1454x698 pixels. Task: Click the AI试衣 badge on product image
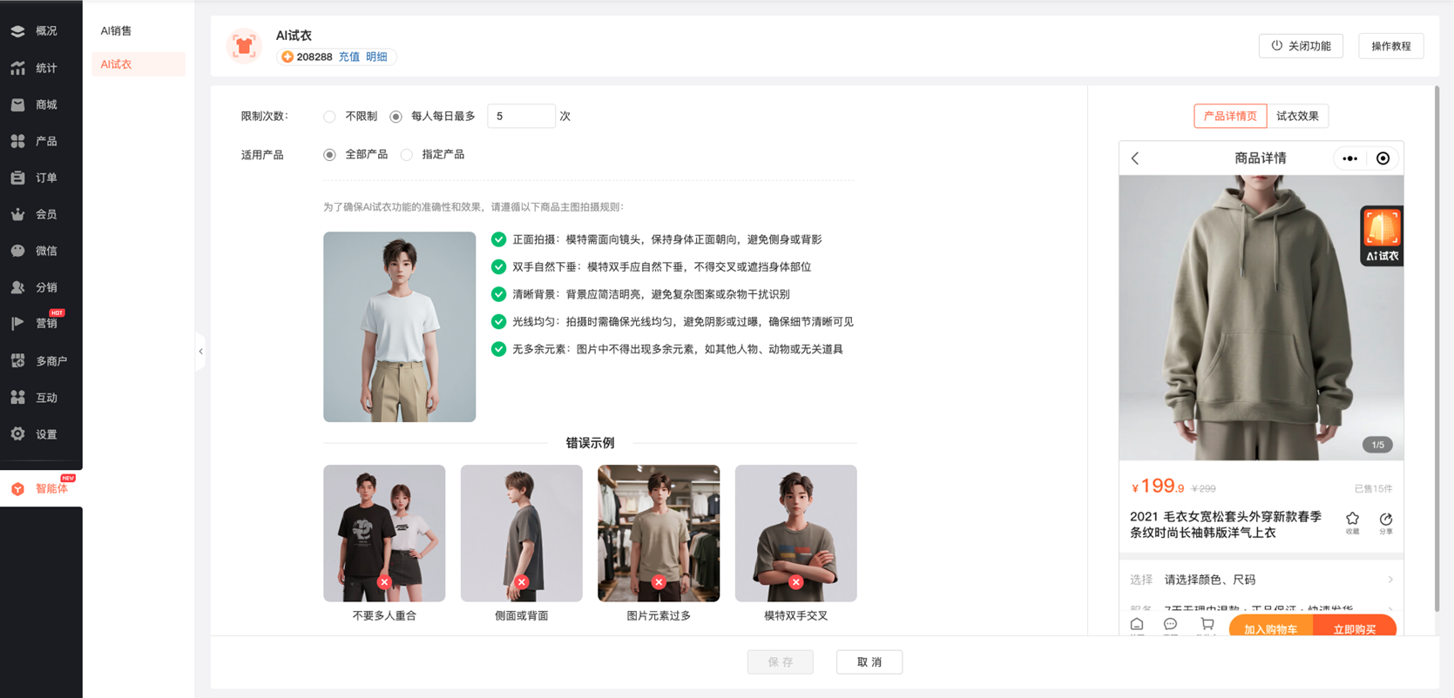point(1381,236)
